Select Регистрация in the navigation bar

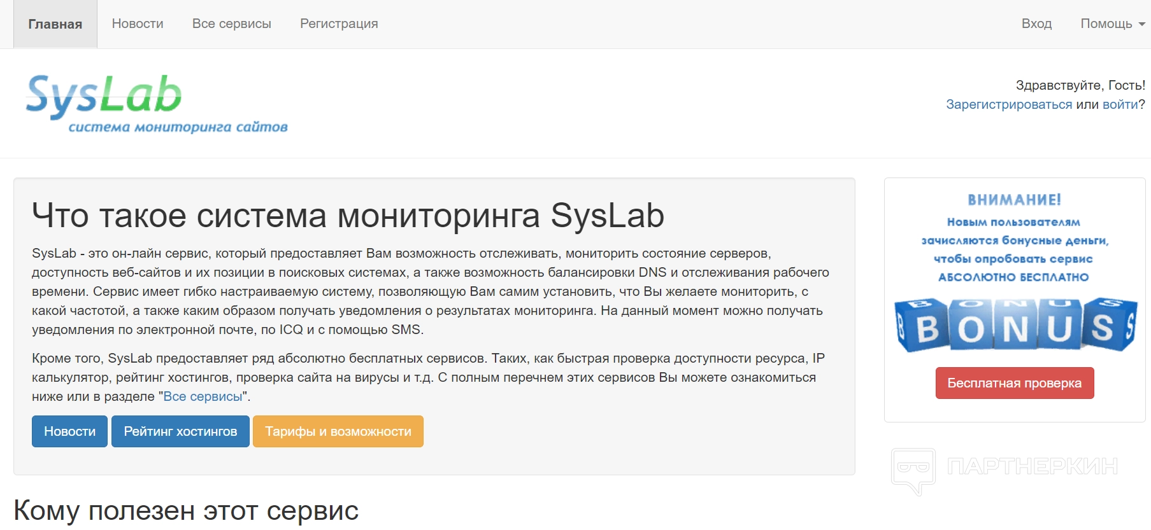coord(339,24)
